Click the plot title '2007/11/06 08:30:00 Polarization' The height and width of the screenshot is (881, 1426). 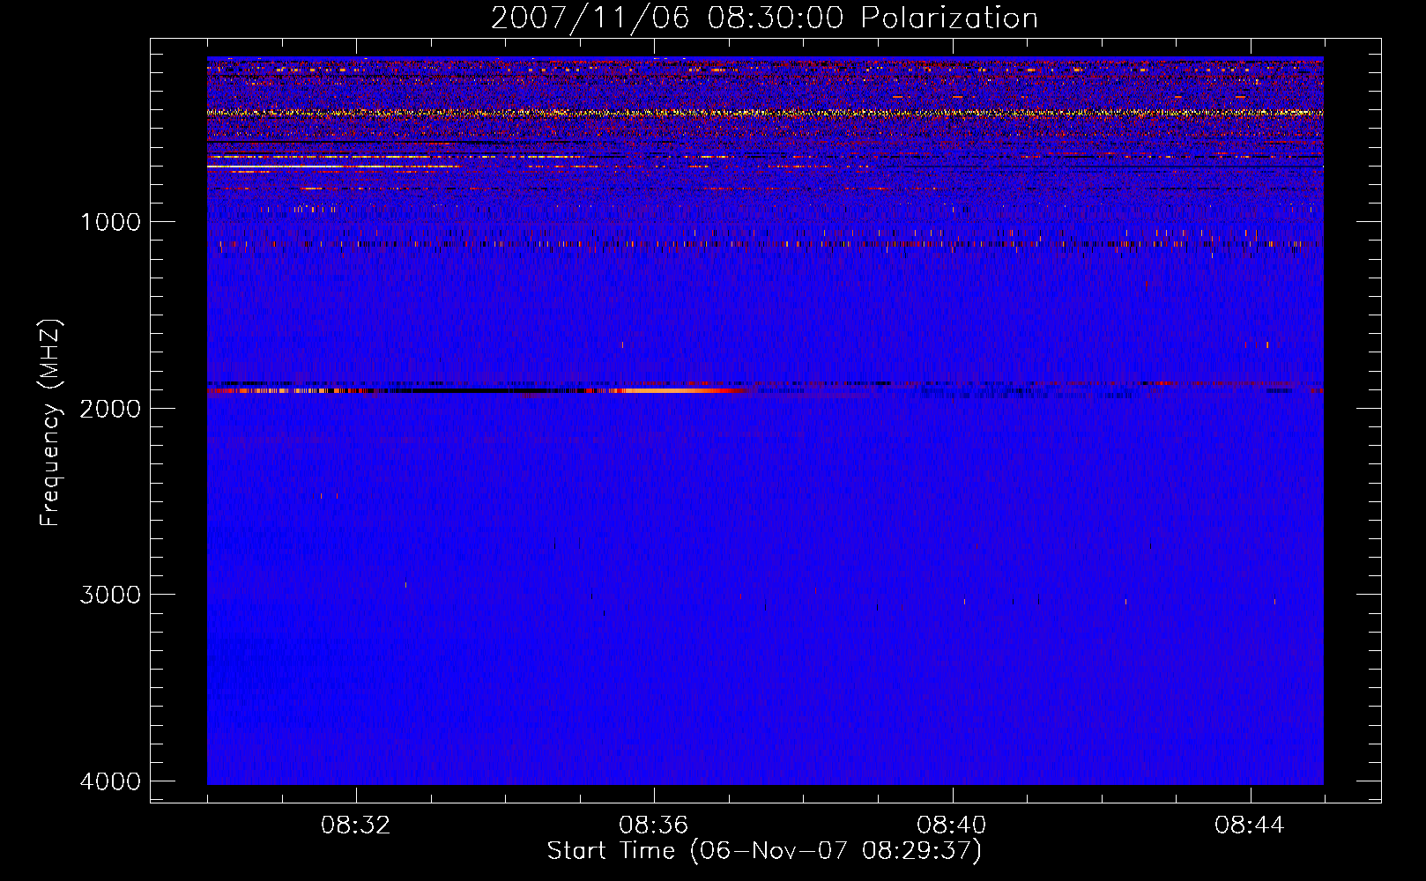[764, 18]
